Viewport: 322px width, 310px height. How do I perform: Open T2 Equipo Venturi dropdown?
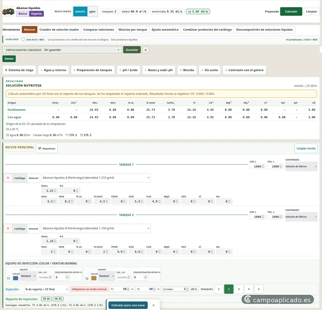(106, 276)
